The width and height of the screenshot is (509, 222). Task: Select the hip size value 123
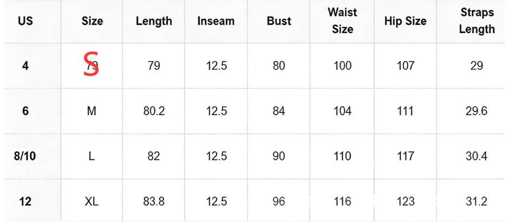pos(405,201)
